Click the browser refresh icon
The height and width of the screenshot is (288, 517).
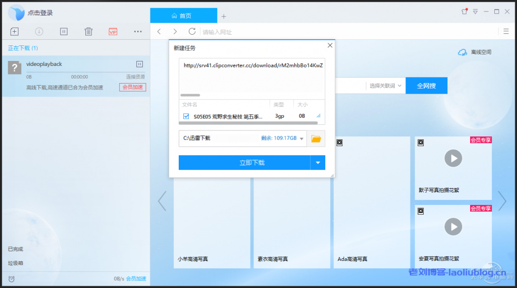pyautogui.click(x=192, y=32)
